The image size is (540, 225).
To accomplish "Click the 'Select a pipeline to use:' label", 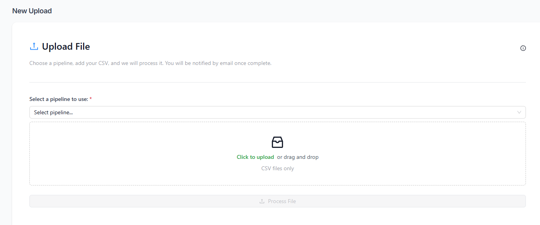I will tap(59, 99).
